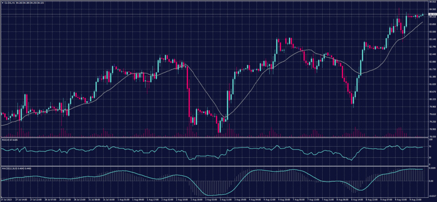Viewport: 437px width, 202px height.
Task: Select the RSI(14) indicator label
Action: pyautogui.click(x=6, y=139)
